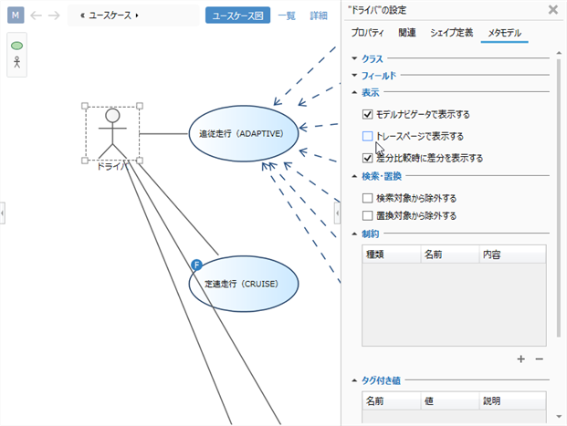Toggle 差分比較時に差分を表示する checkbox
Image resolution: width=567 pixels, height=426 pixels.
pyautogui.click(x=367, y=158)
